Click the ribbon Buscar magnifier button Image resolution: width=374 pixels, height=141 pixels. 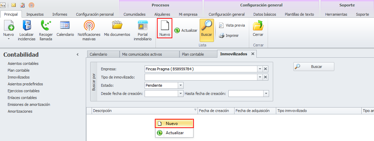click(x=206, y=30)
